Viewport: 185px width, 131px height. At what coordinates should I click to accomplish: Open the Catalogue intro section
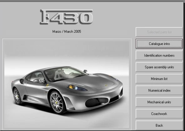159,44
